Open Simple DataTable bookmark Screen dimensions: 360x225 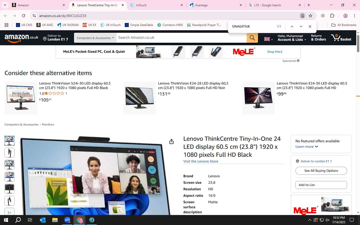coord(139,25)
